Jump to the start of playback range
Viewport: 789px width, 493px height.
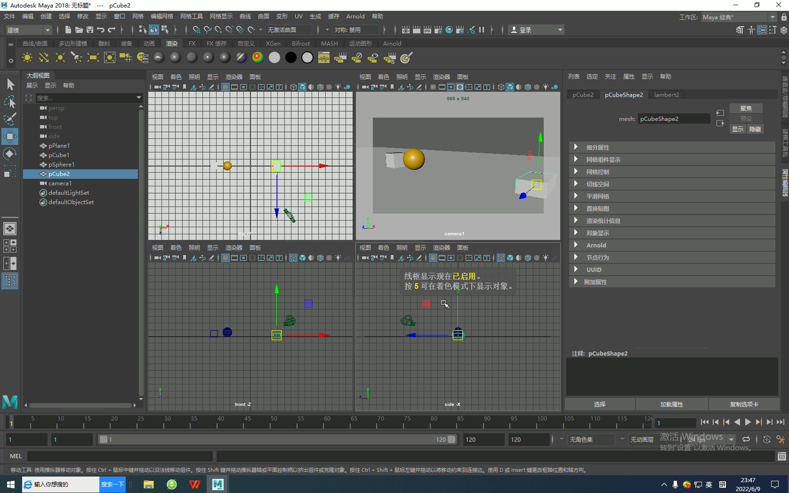(x=704, y=422)
